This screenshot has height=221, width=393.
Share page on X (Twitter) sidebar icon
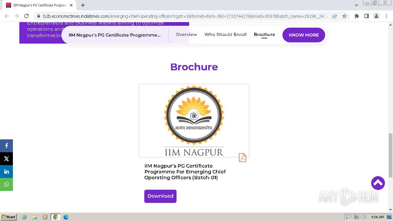tap(6, 159)
